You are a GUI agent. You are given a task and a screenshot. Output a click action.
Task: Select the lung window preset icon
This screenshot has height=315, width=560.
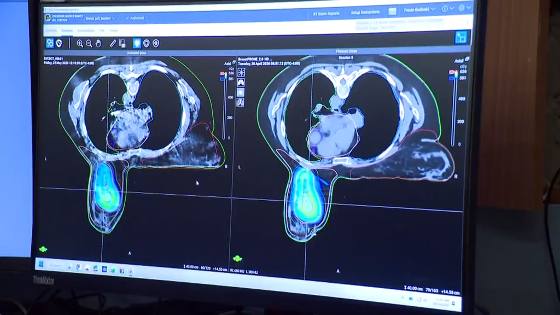pos(241,83)
